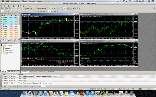This screenshot has height=97, width=156.
Task: Select the bar chart style icon
Action: (49, 9)
